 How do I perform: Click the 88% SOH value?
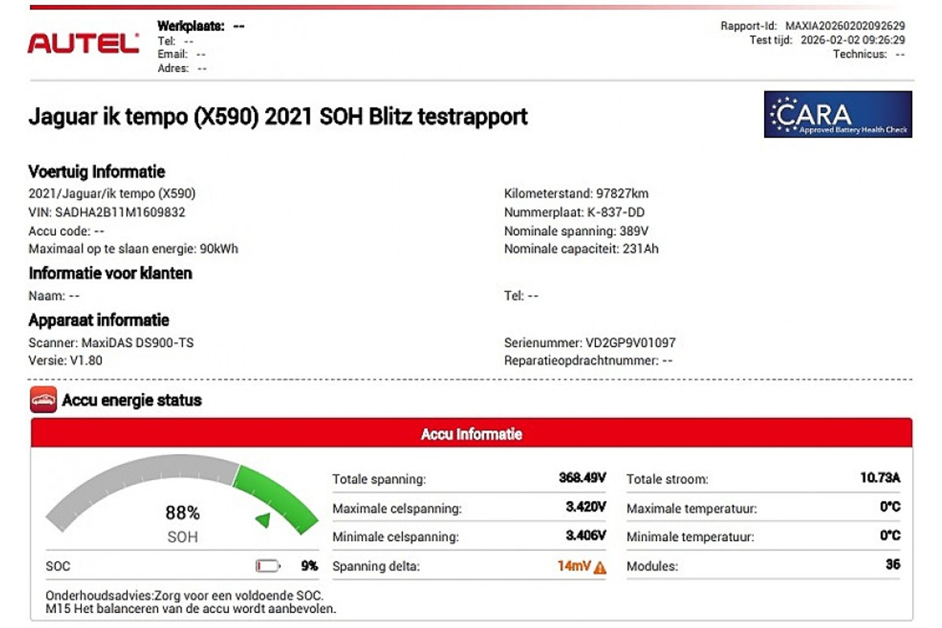pyautogui.click(x=183, y=513)
